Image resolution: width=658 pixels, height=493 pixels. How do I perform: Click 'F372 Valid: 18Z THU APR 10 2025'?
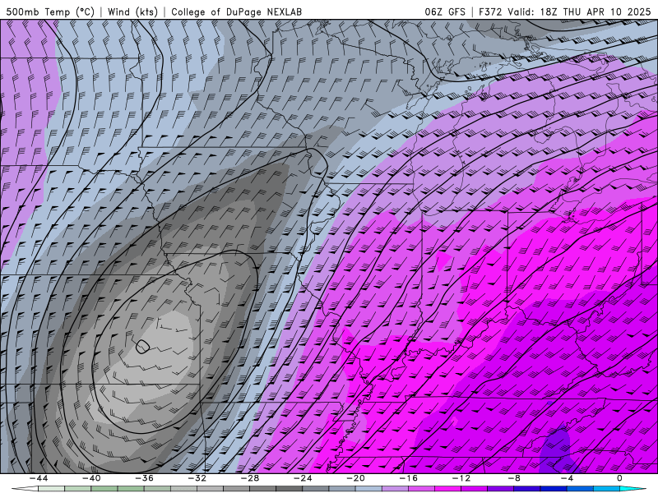click(565, 12)
